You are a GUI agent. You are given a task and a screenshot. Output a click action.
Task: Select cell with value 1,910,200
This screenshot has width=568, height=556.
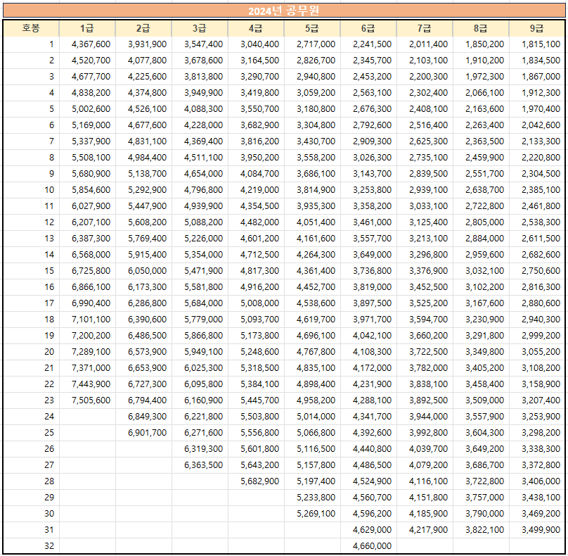481,61
